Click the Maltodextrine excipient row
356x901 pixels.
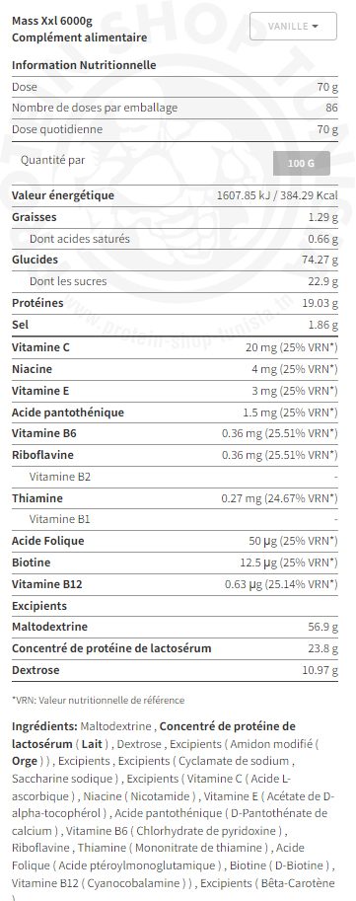[175, 627]
